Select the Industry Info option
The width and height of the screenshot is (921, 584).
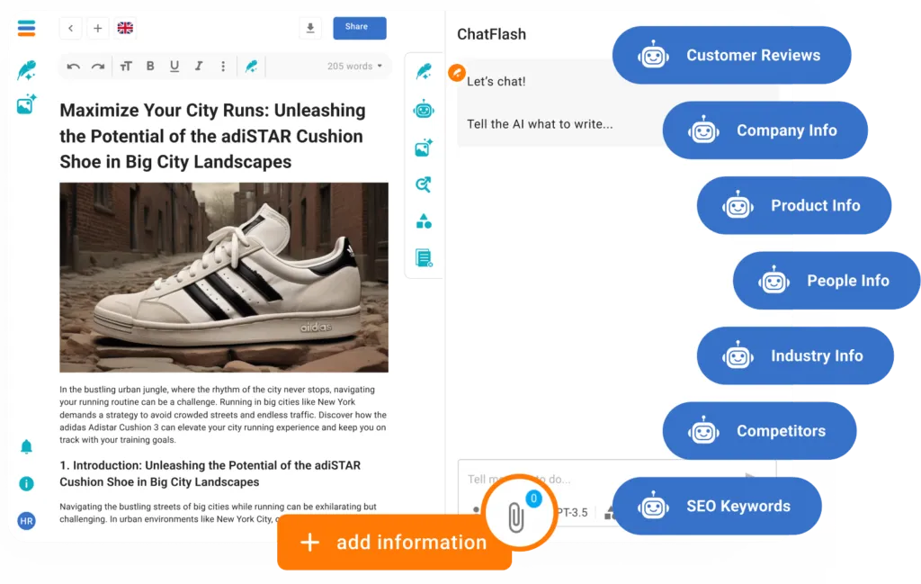[x=795, y=356]
